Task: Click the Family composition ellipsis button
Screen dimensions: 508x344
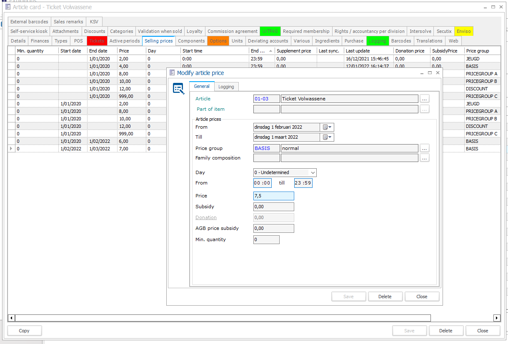Action: [x=424, y=158]
